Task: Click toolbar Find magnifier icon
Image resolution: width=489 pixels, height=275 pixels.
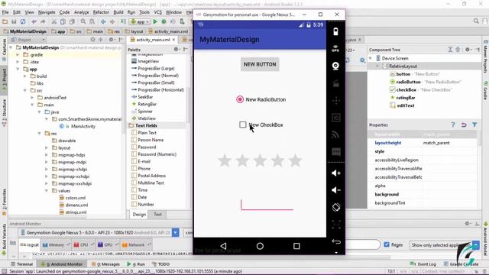Action: (x=83, y=21)
